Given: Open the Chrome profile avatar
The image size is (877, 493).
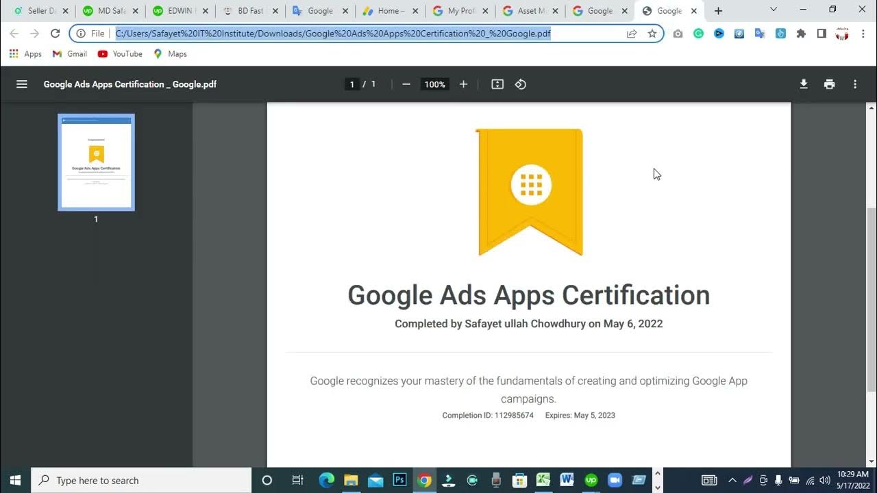Looking at the screenshot, I should coord(842,33).
